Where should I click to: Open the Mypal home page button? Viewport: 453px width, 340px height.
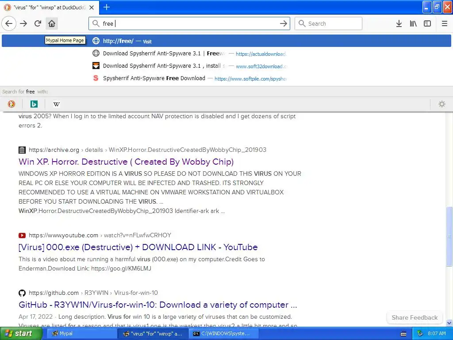point(52,23)
